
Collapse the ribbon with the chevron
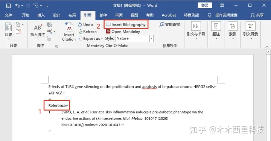(267, 47)
